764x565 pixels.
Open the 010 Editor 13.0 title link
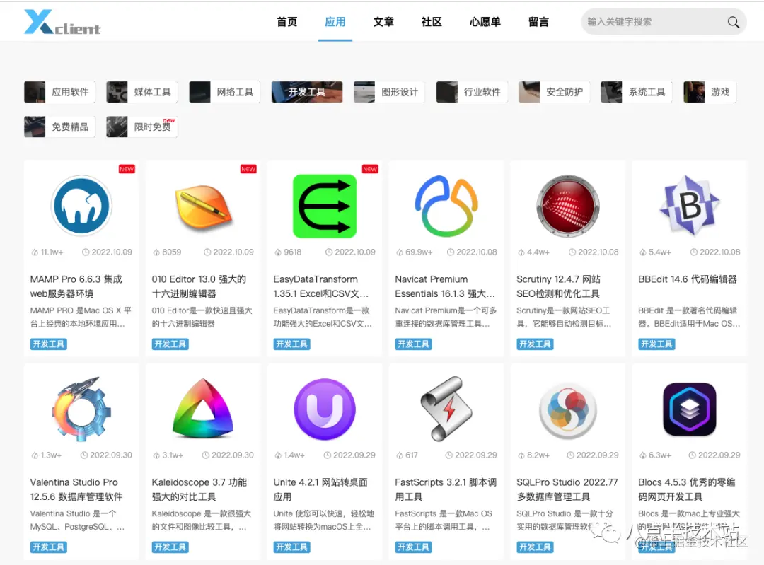point(199,286)
